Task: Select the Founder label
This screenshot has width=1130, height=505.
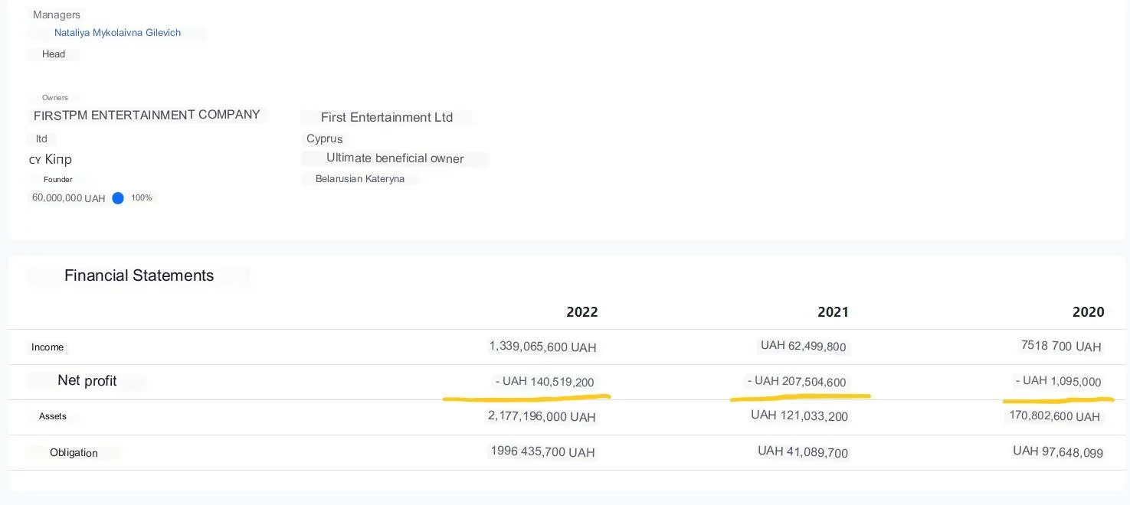Action: (57, 180)
